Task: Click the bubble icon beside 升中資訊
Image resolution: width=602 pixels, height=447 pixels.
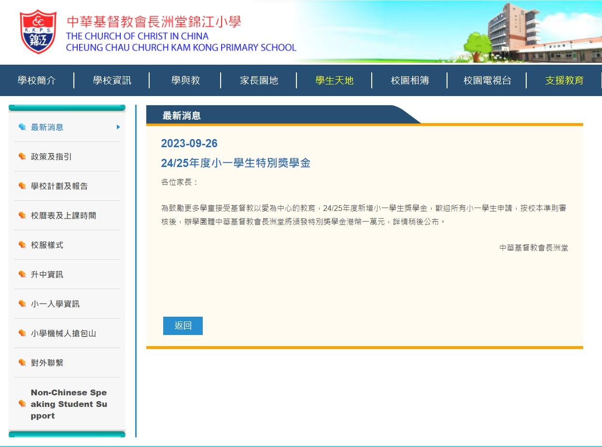Action: coord(22,275)
